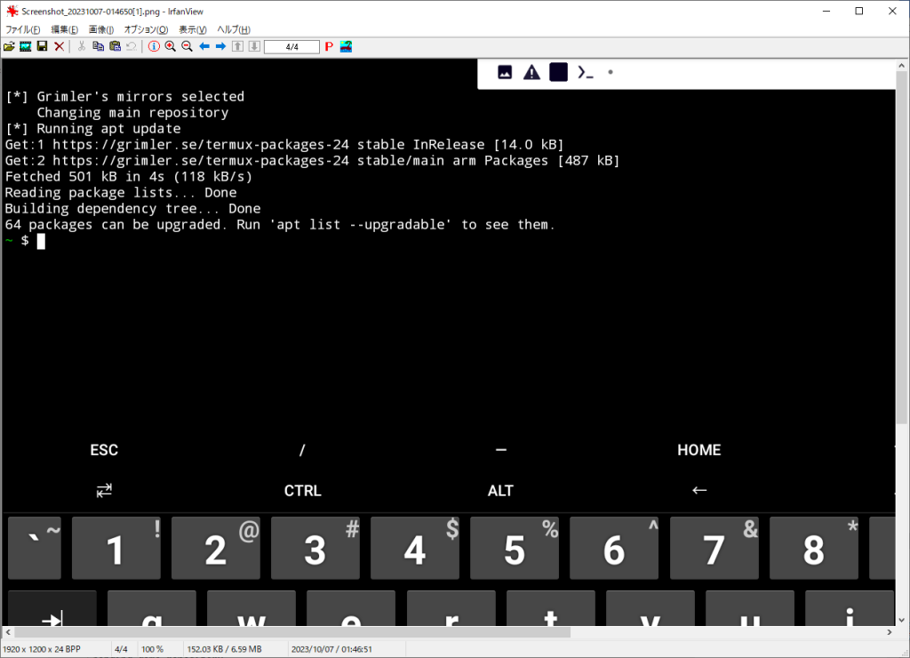Screen dimensions: 910x658
Task: Maximize the IrfanView window
Action: point(859,11)
